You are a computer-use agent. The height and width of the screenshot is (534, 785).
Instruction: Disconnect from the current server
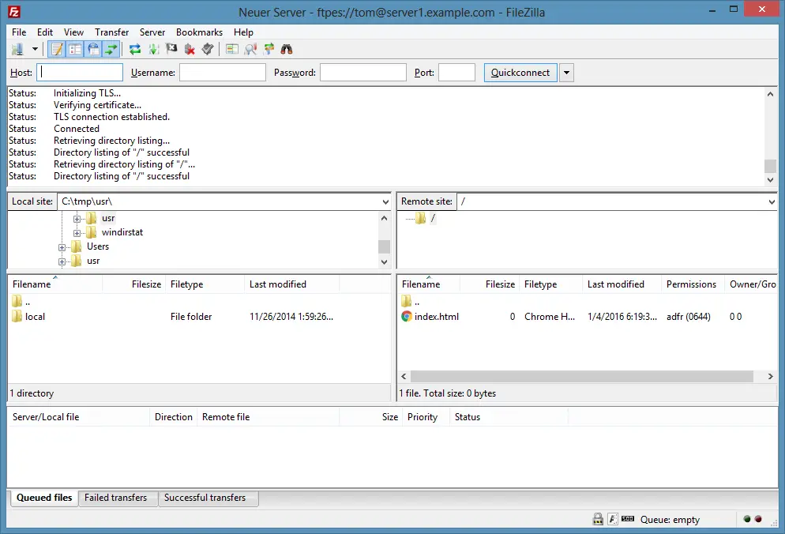(x=190, y=49)
